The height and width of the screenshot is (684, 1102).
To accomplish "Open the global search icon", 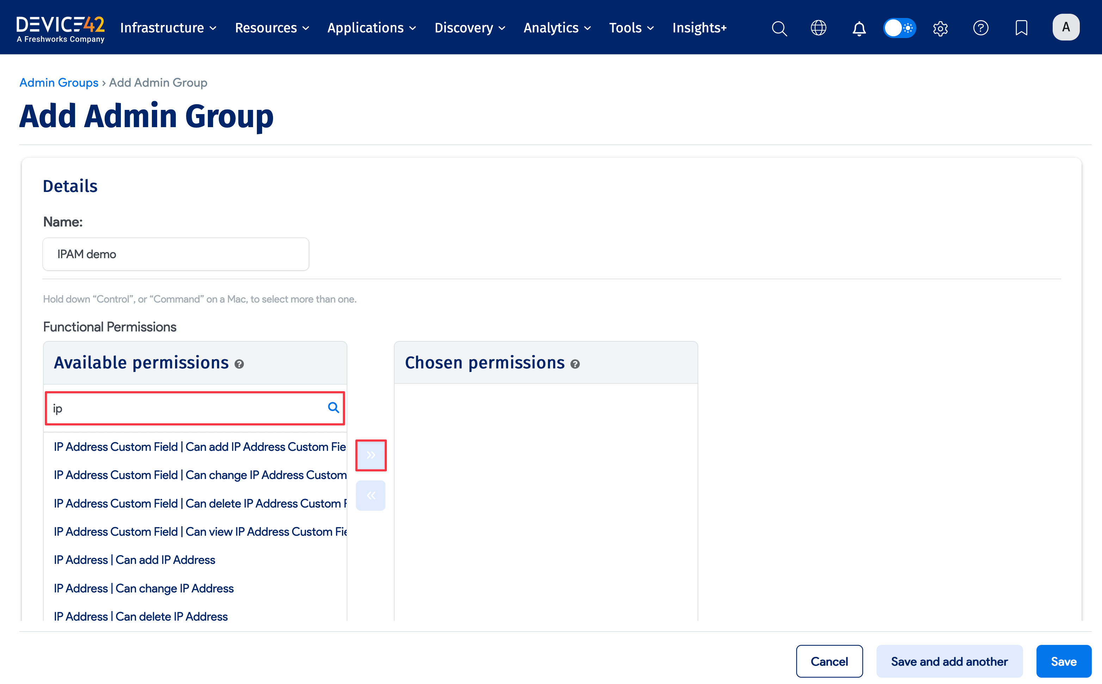I will (779, 28).
